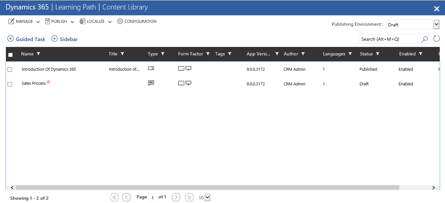Click desktop form factor icon in Sales Process row
Viewport: 445px width, 203px height.
(188, 83)
